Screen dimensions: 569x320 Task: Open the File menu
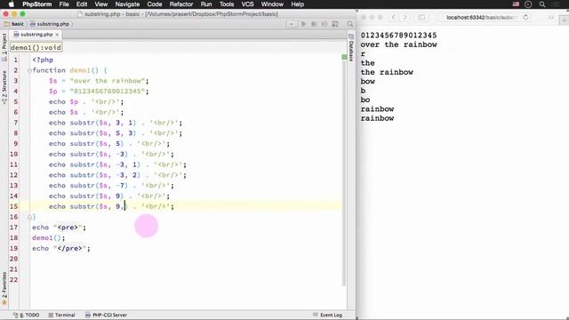pyautogui.click(x=64, y=4)
